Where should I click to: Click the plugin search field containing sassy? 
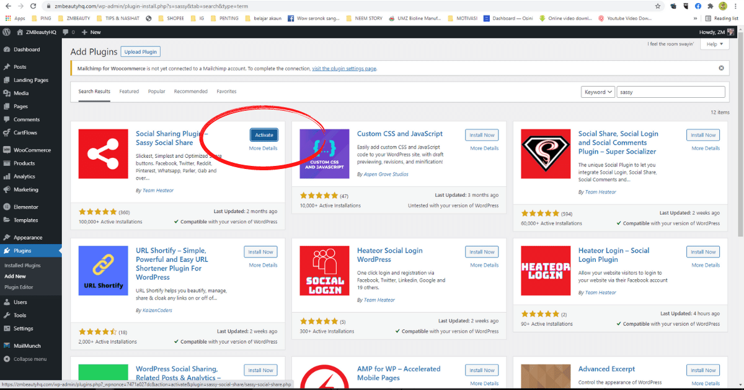point(671,92)
